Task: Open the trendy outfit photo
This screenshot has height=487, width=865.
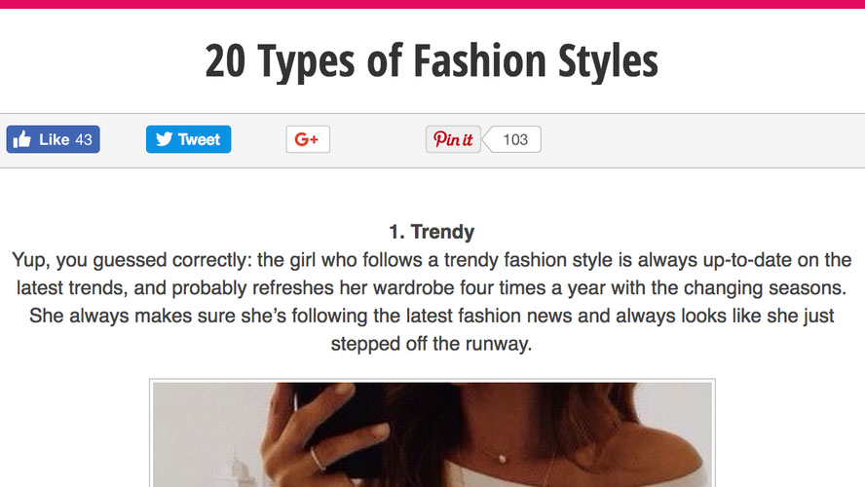Action: 432,433
